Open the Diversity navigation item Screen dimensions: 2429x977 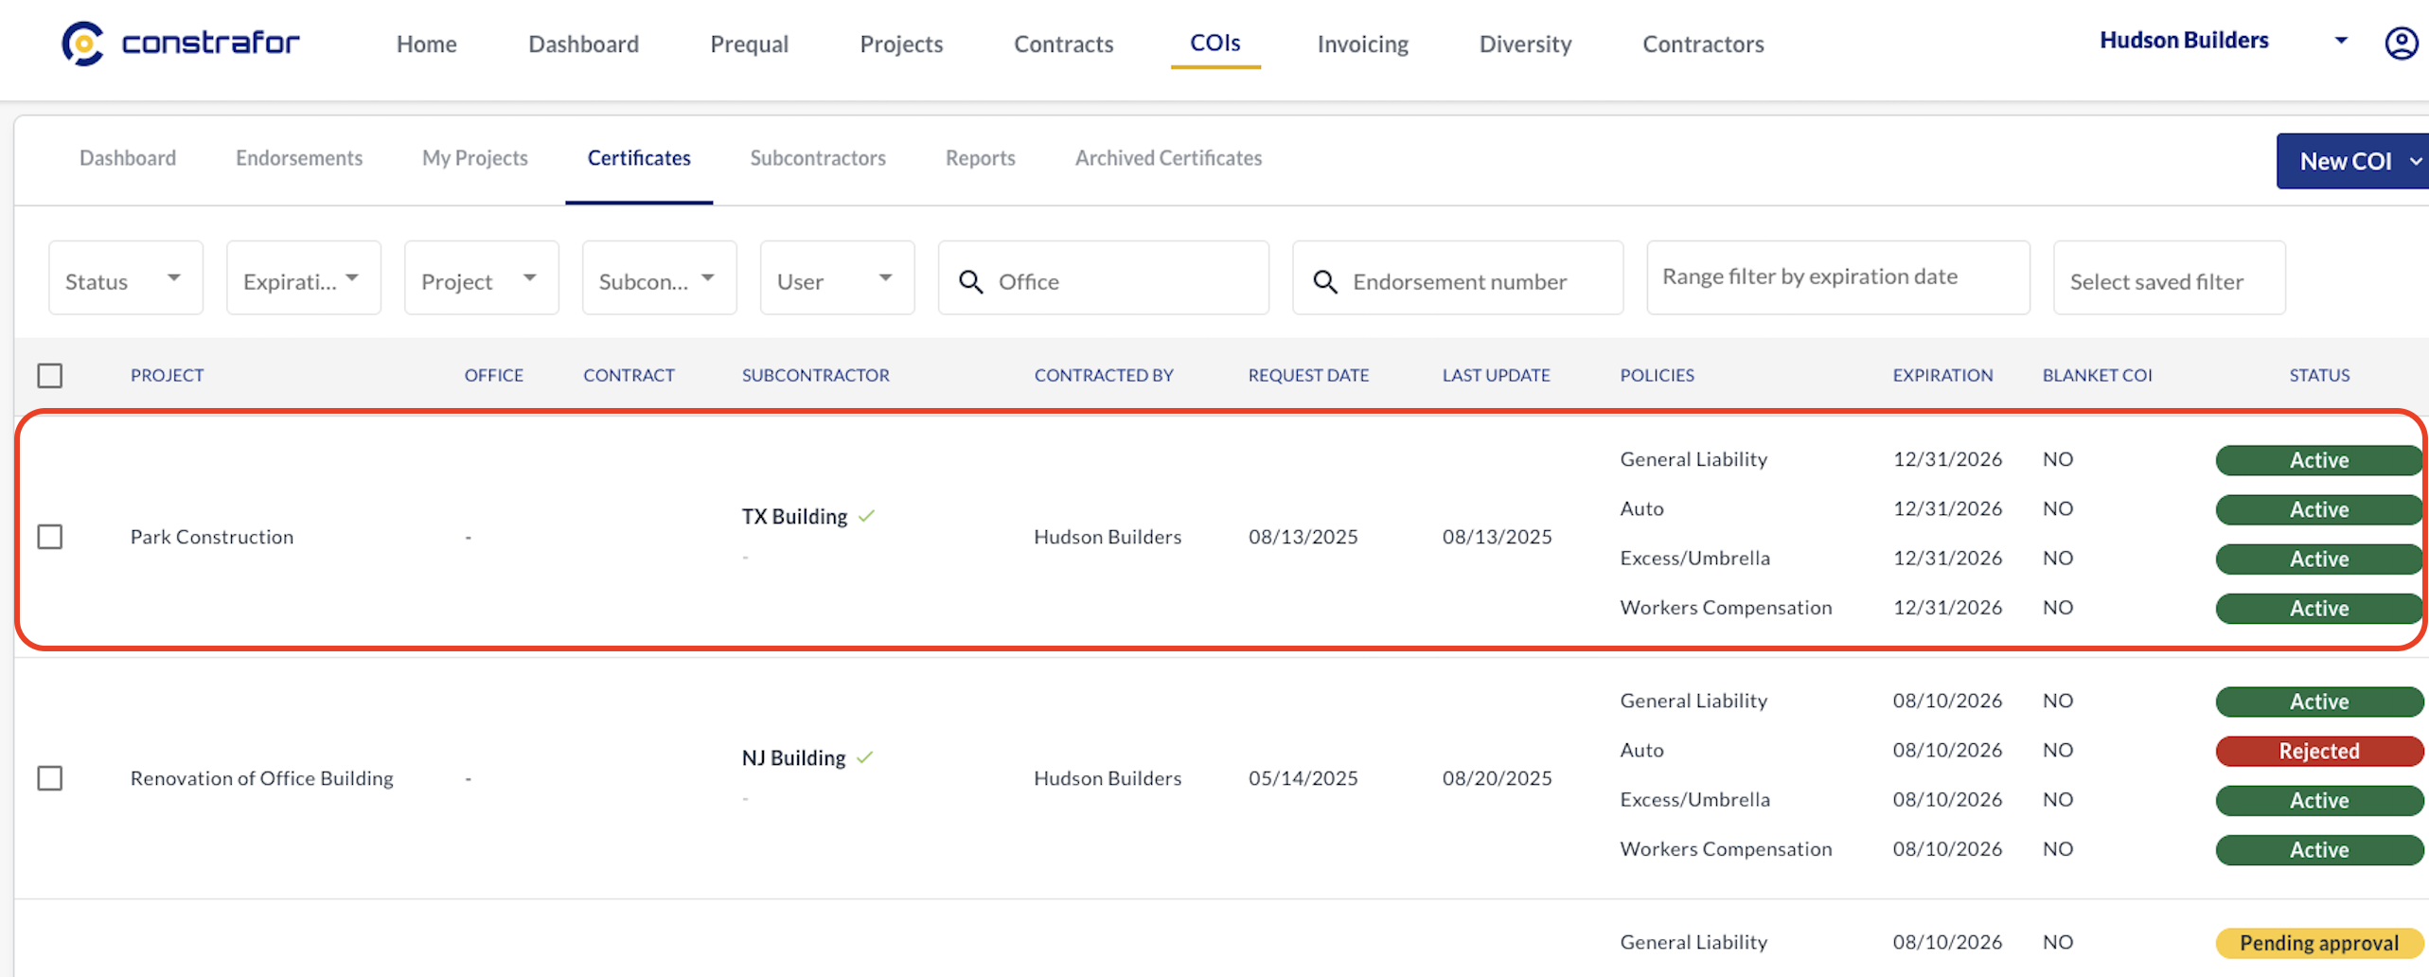tap(1525, 44)
